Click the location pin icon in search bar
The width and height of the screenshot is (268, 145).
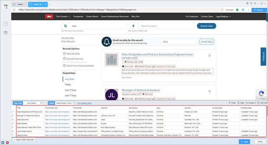(x=133, y=26)
